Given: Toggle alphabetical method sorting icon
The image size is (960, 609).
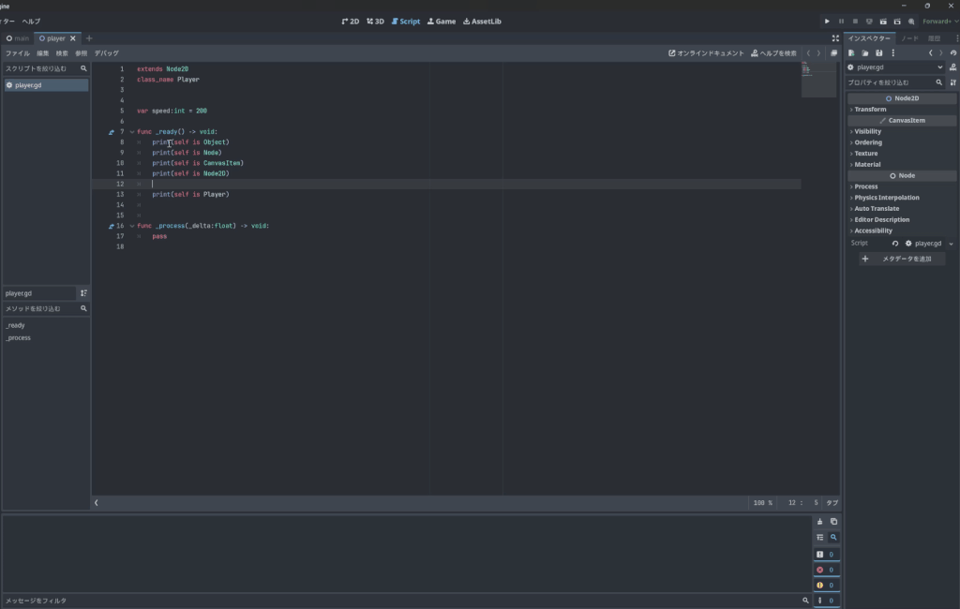Looking at the screenshot, I should coord(83,293).
